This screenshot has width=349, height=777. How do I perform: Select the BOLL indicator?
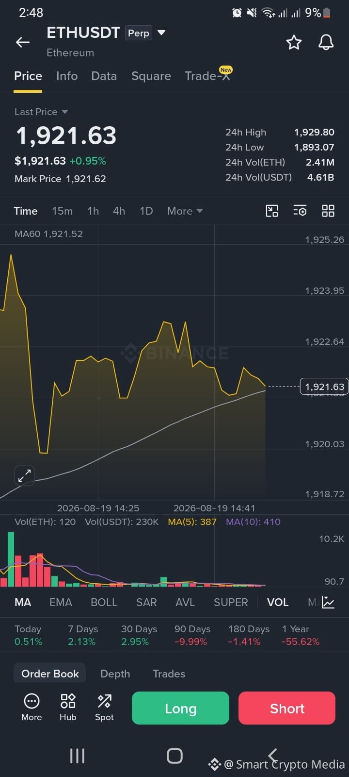click(104, 602)
